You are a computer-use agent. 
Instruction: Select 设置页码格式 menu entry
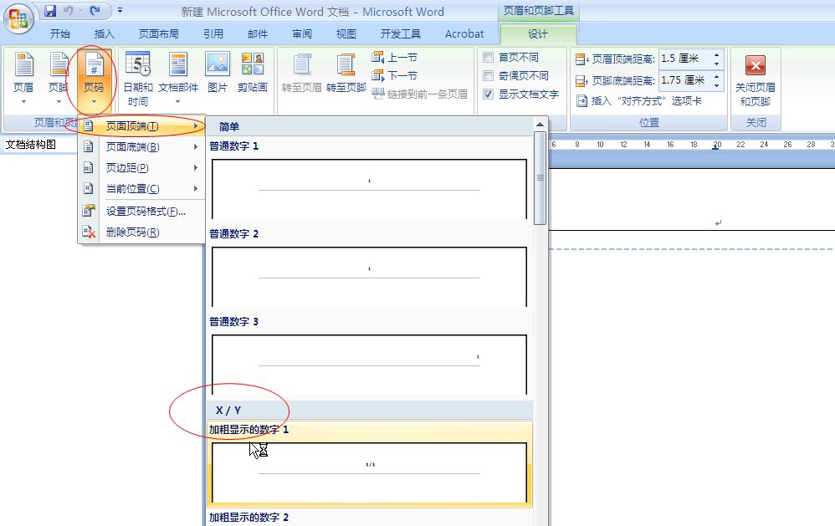[146, 212]
